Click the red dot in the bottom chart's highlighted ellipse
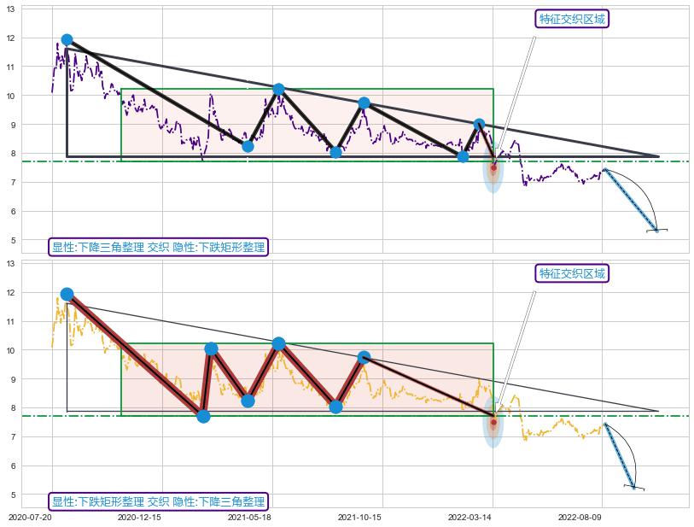The height and width of the screenshot is (527, 694). pos(493,422)
